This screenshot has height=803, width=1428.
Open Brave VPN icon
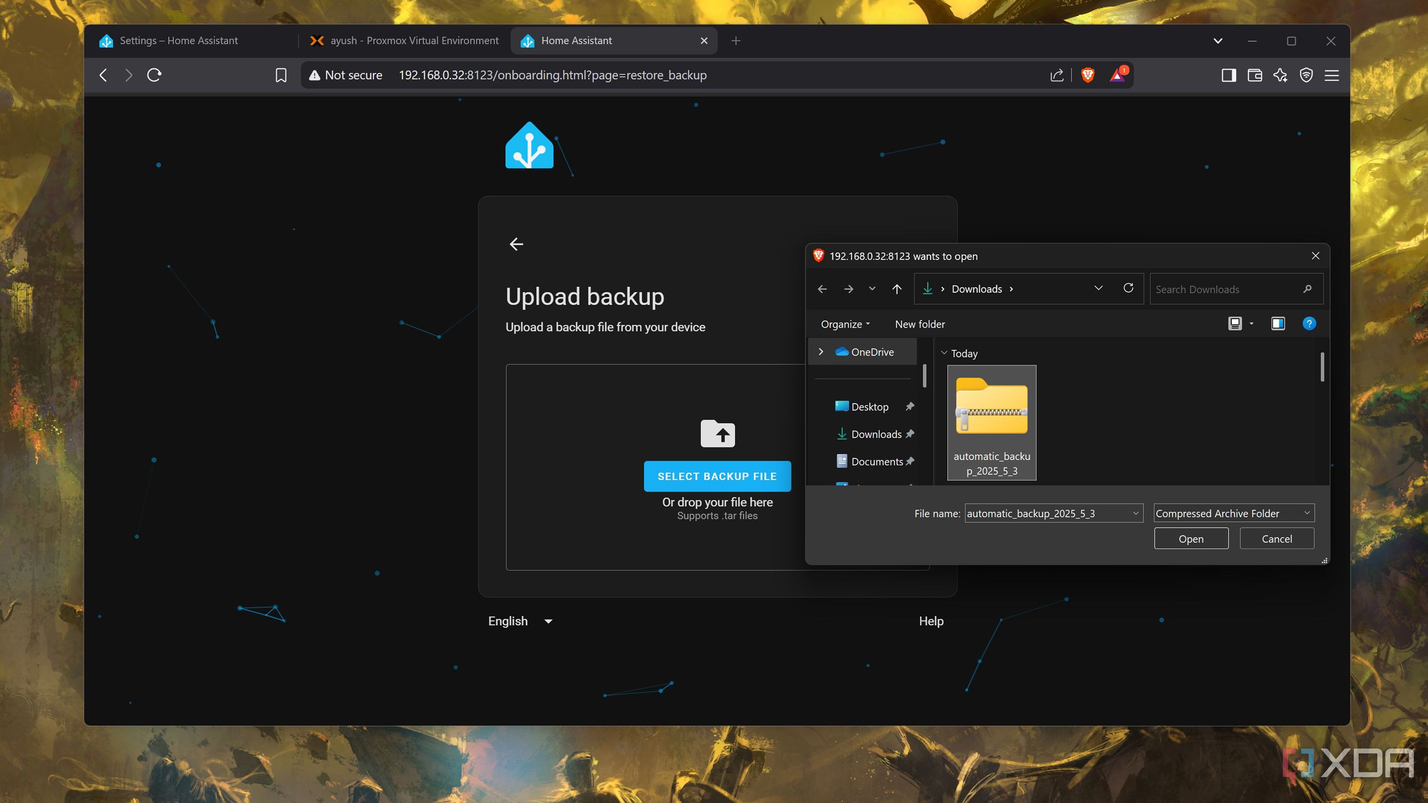point(1306,75)
